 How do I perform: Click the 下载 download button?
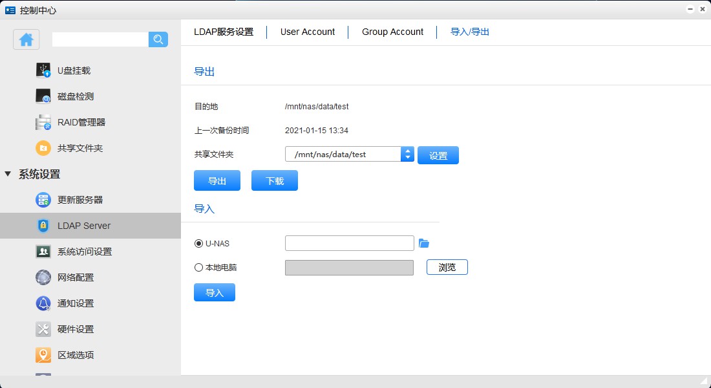click(x=275, y=181)
